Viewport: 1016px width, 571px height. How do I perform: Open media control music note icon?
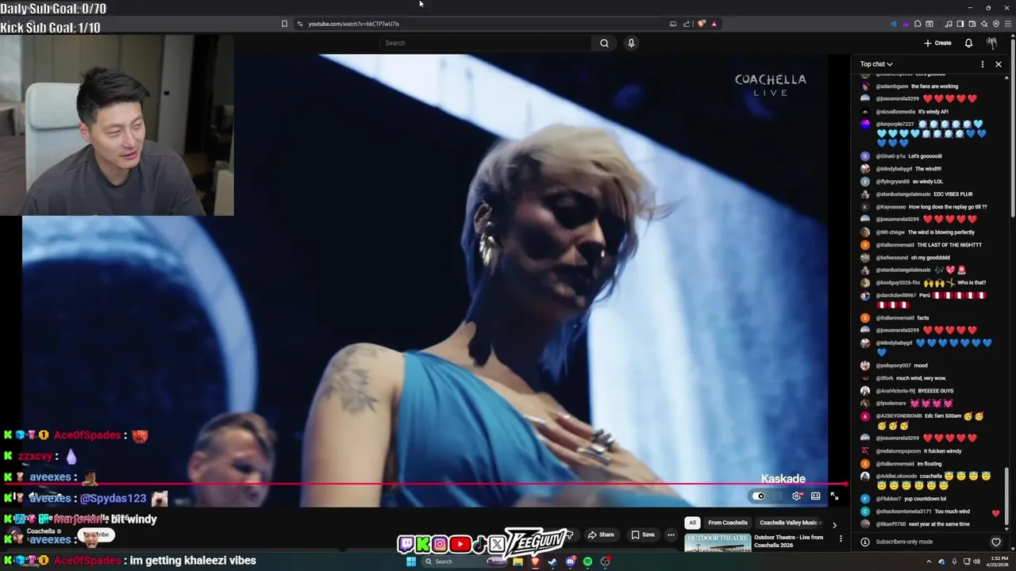[x=949, y=24]
